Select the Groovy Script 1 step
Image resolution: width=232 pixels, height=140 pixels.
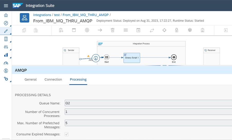(132, 58)
